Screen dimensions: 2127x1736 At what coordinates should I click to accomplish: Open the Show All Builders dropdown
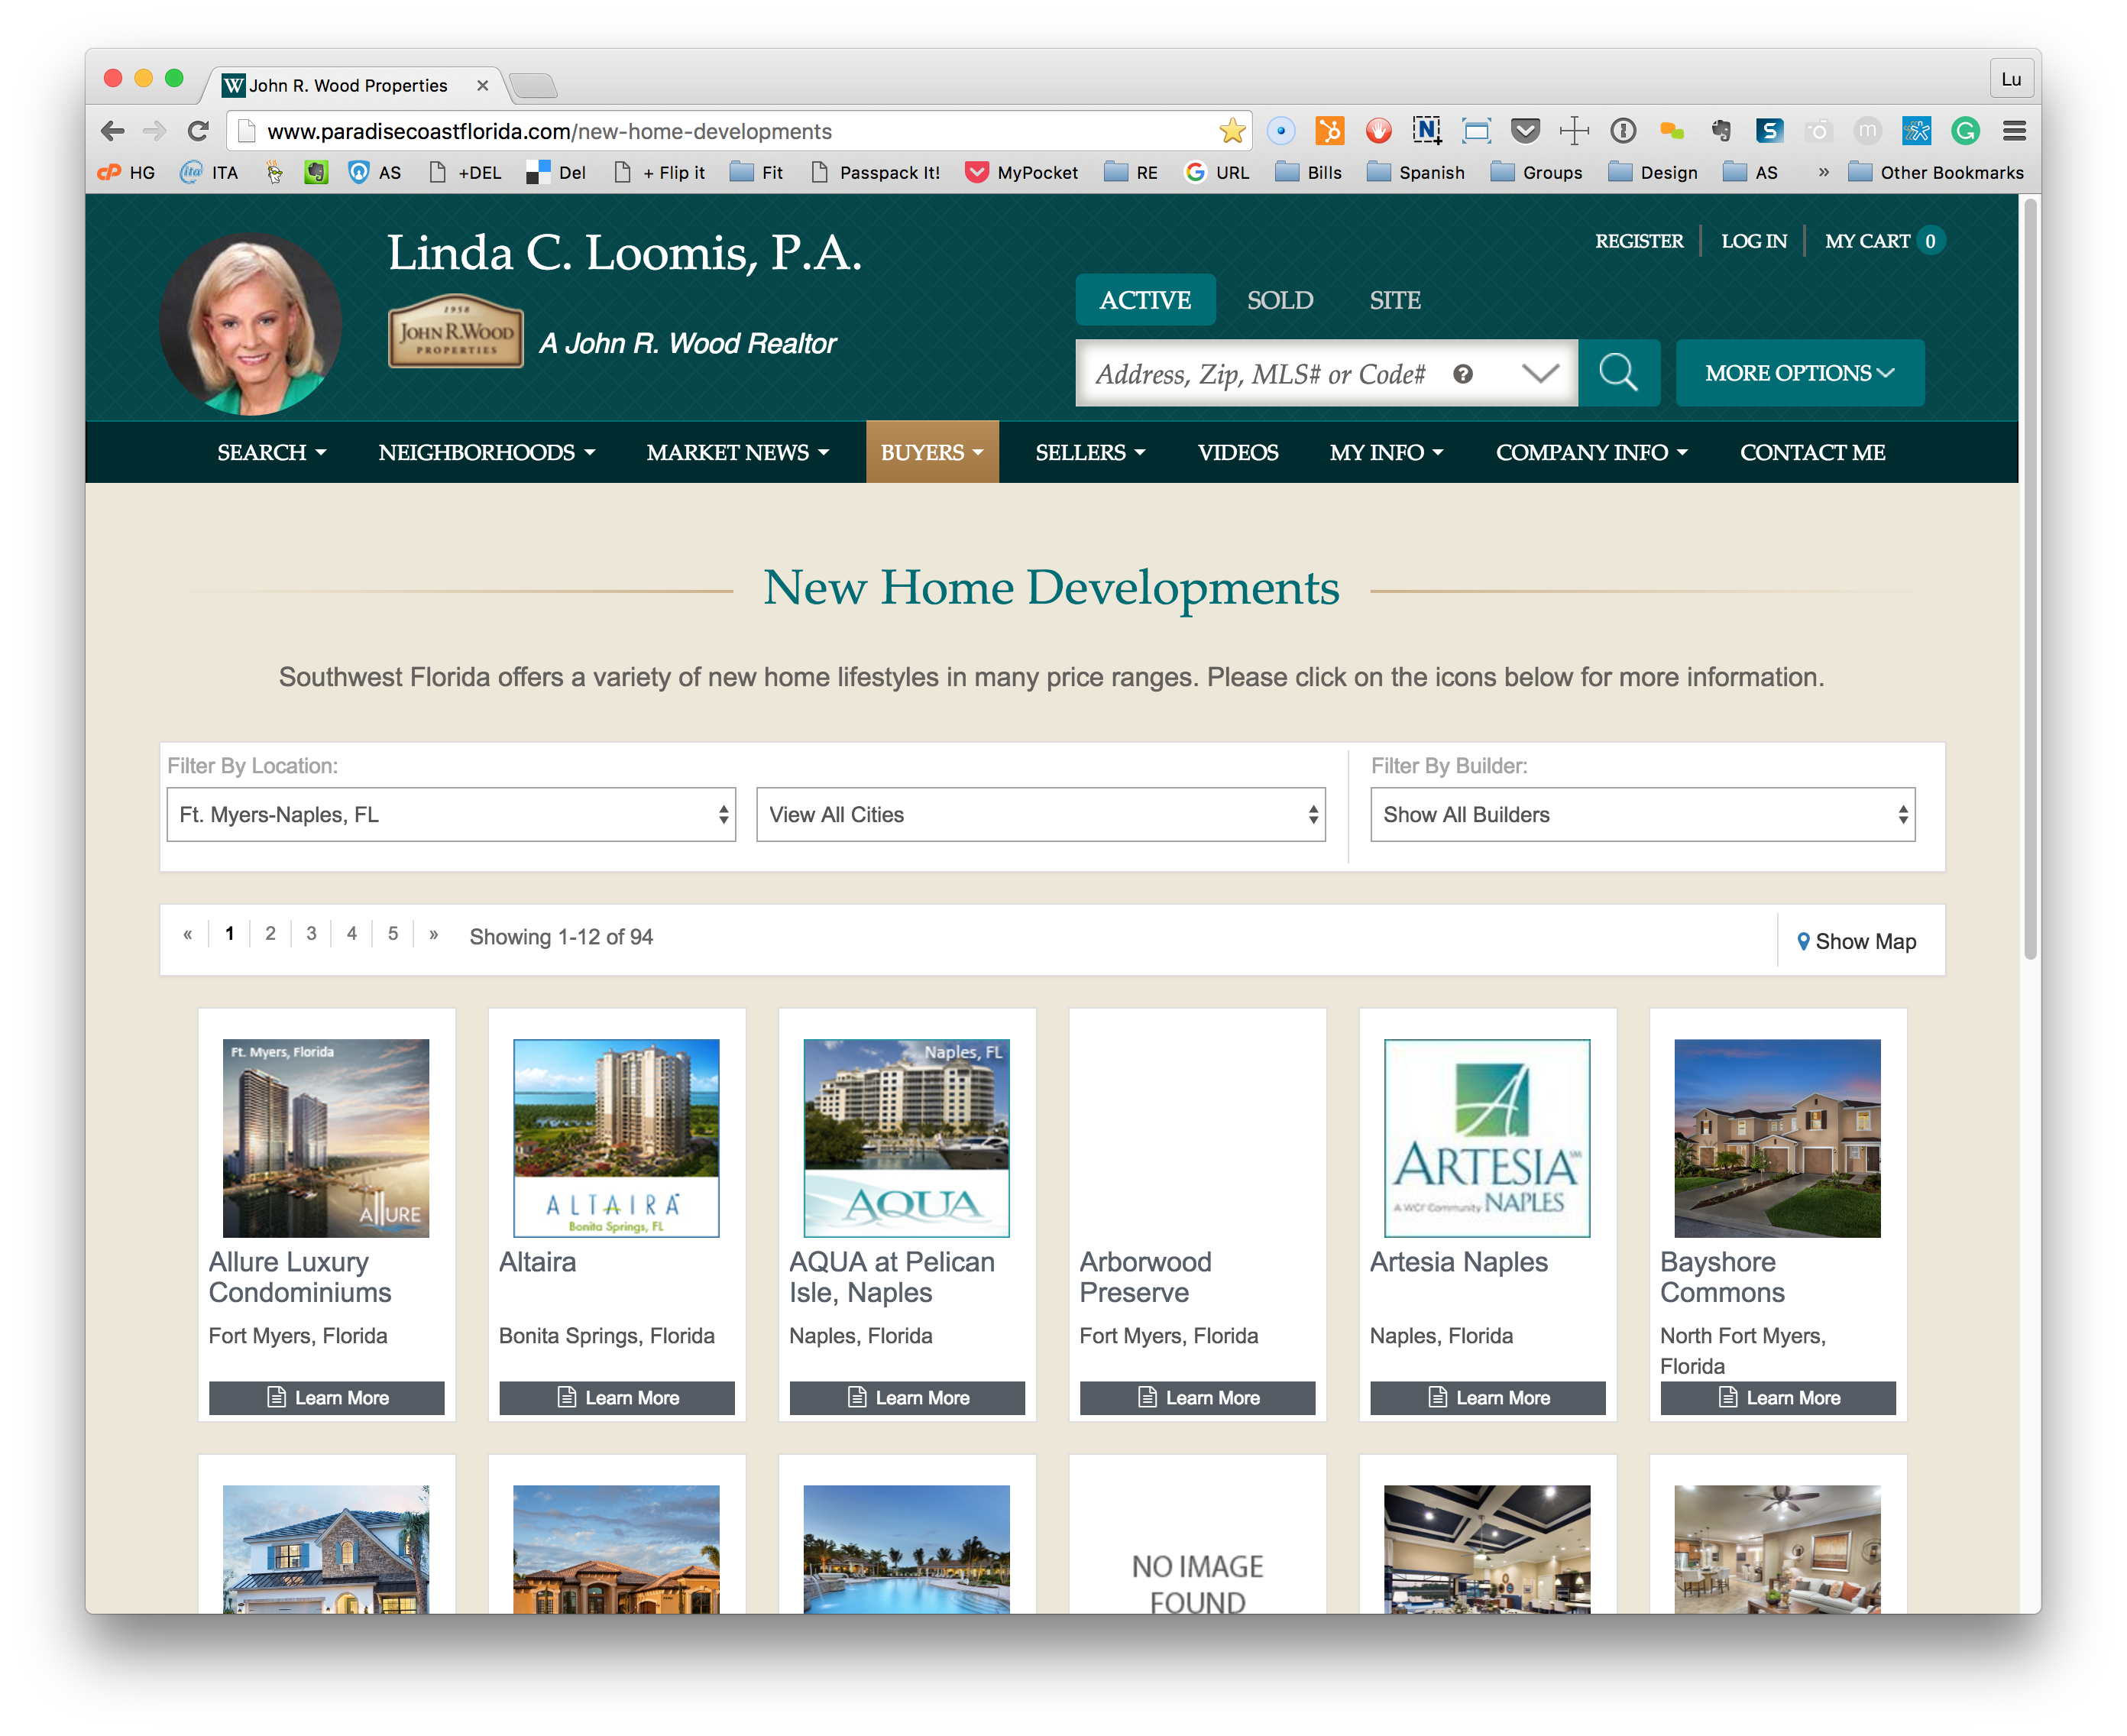[1641, 814]
